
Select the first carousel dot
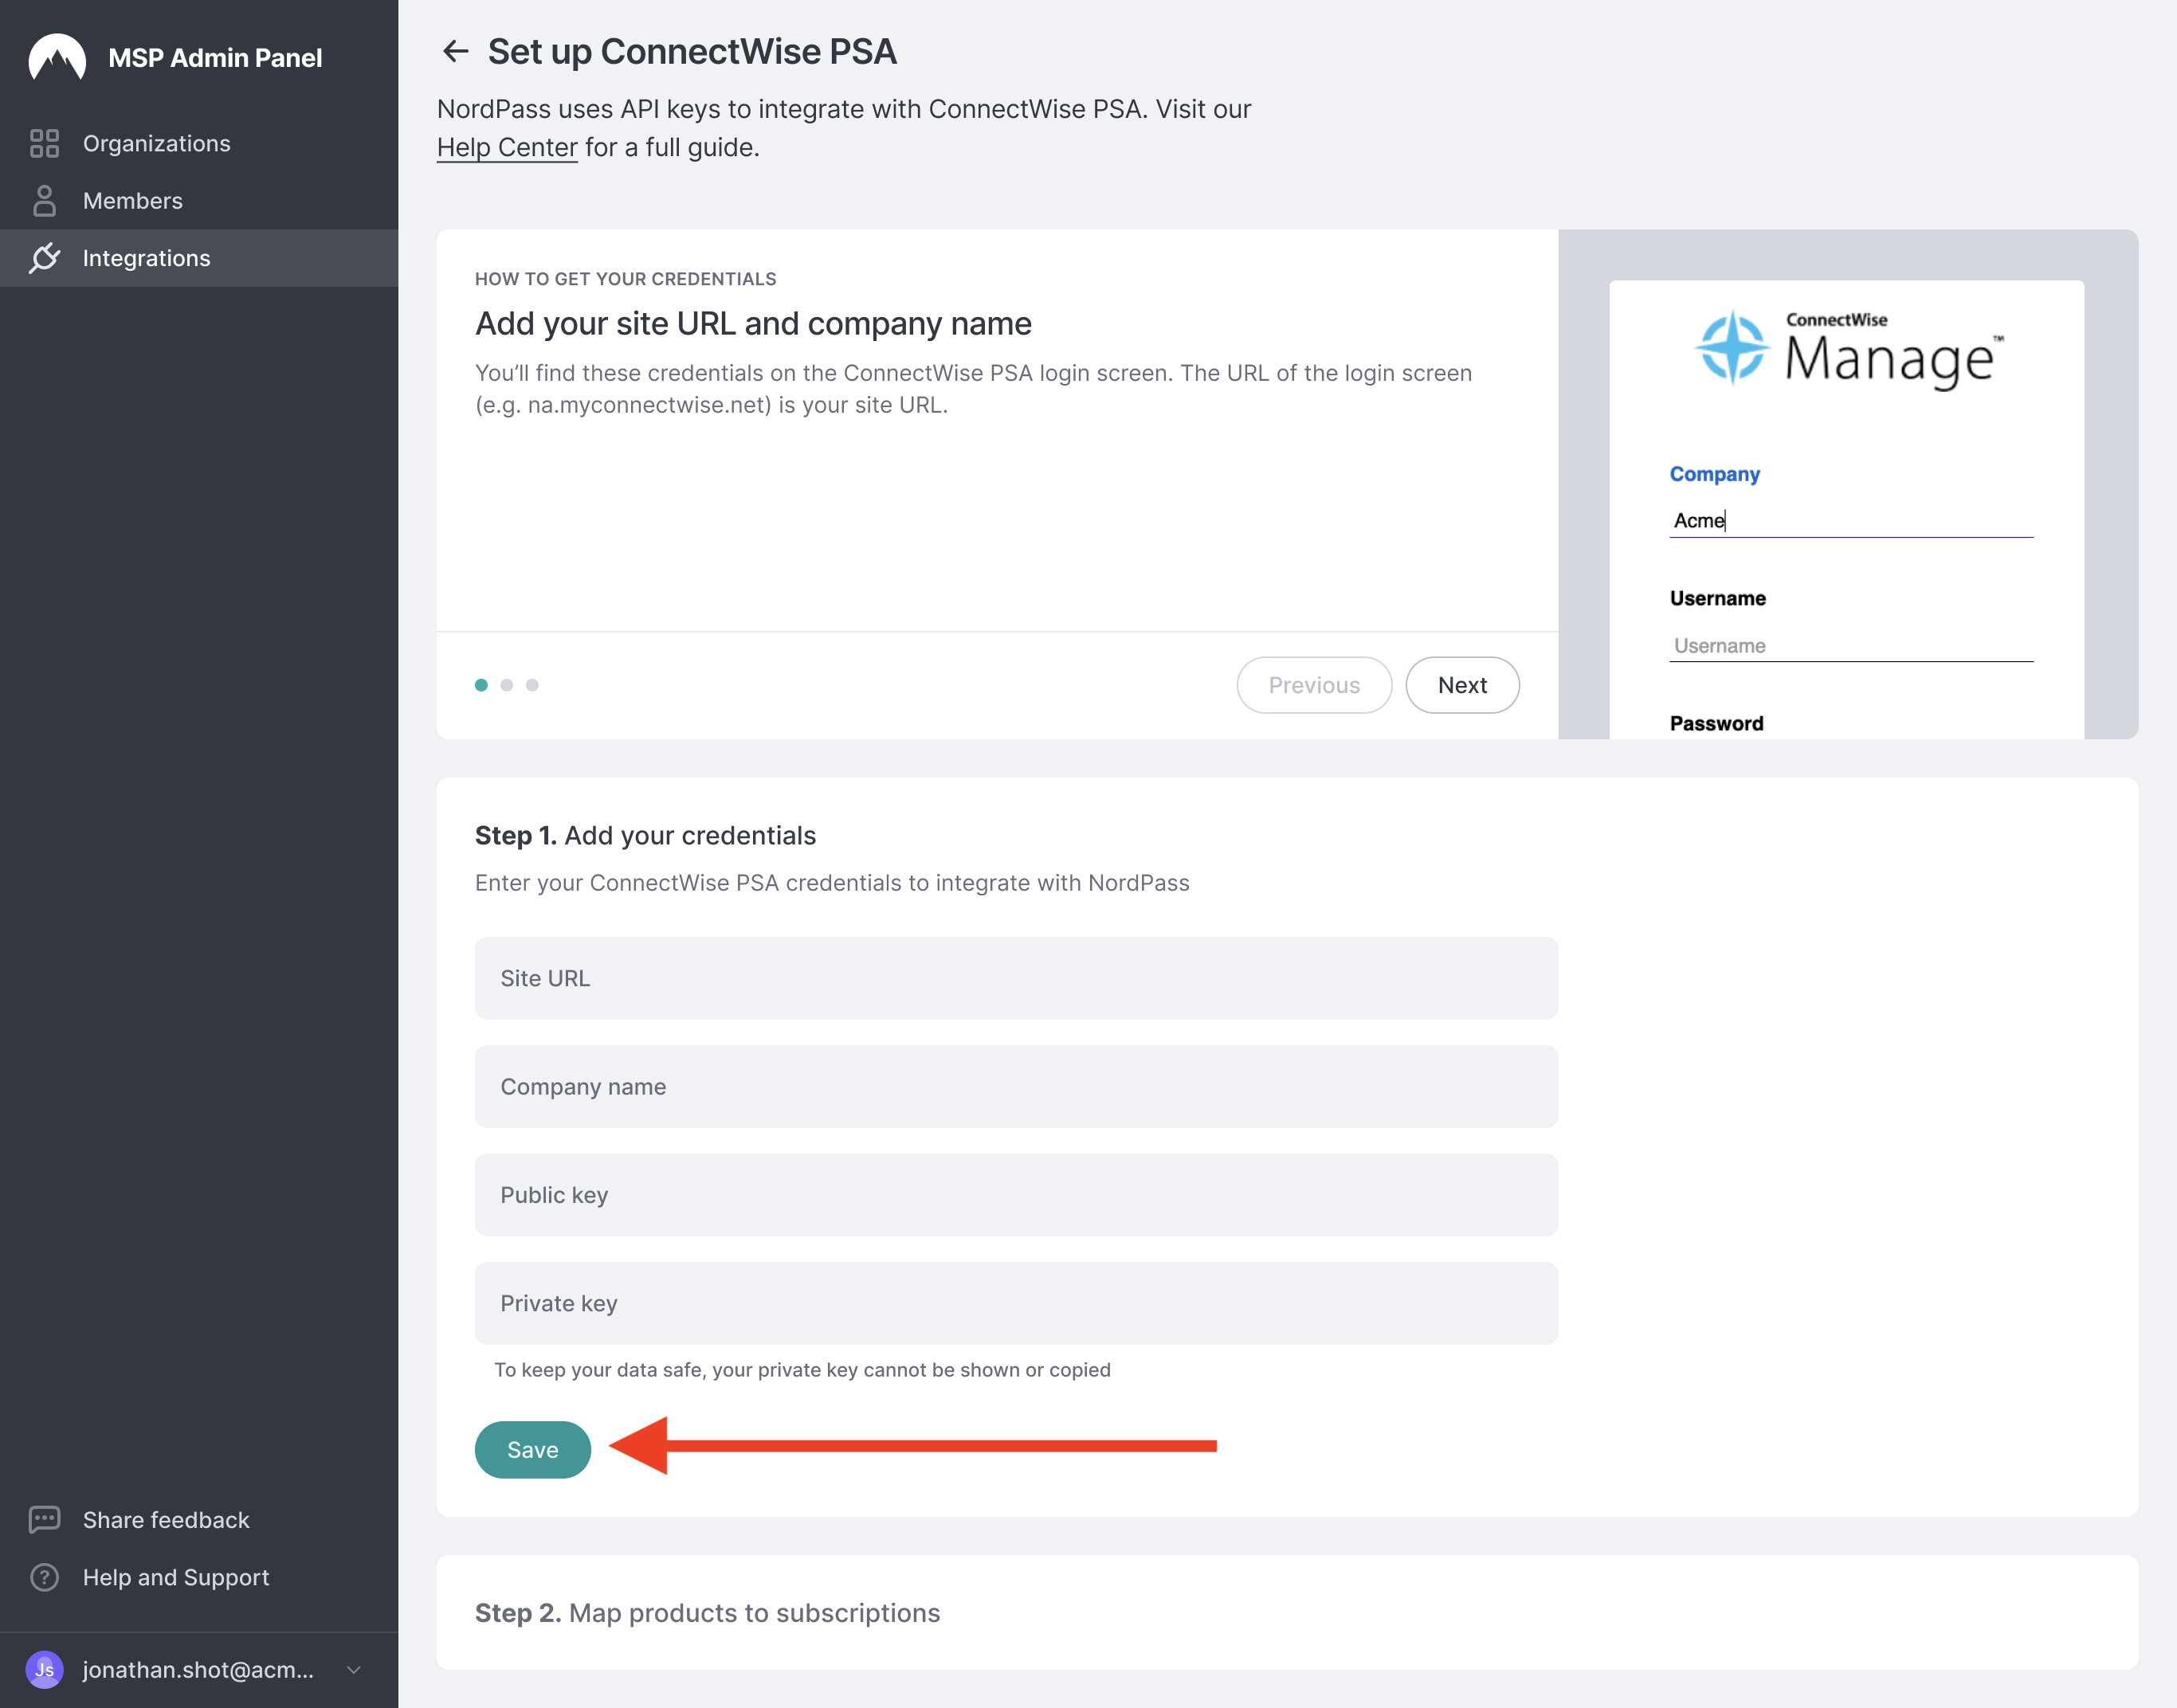pos(481,685)
